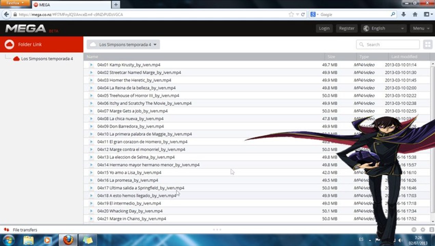Viewport: 435px width, 246px height.
Task: Expand Los Simpsons temporada 4 breadcrumb dropdown
Action: (x=123, y=44)
